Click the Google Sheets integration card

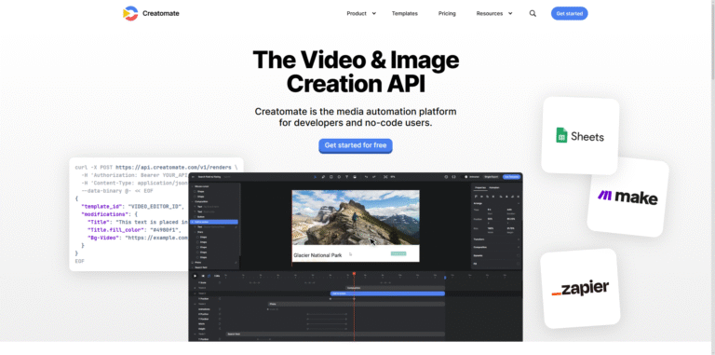(580, 135)
